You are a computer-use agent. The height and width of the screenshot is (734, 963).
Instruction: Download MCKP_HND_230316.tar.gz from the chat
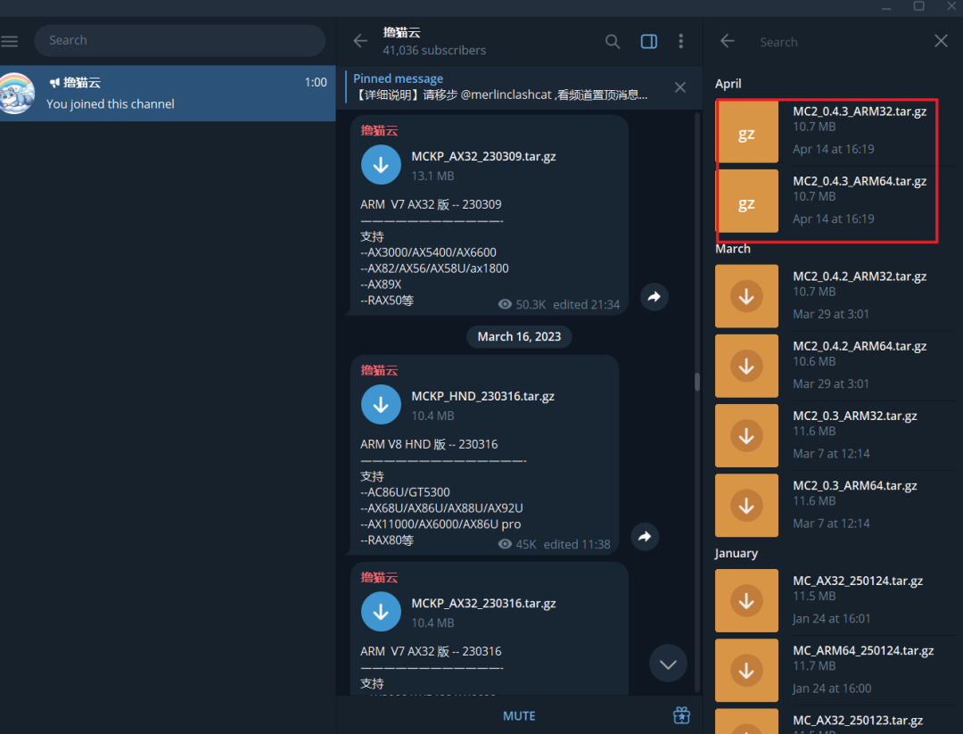[381, 404]
